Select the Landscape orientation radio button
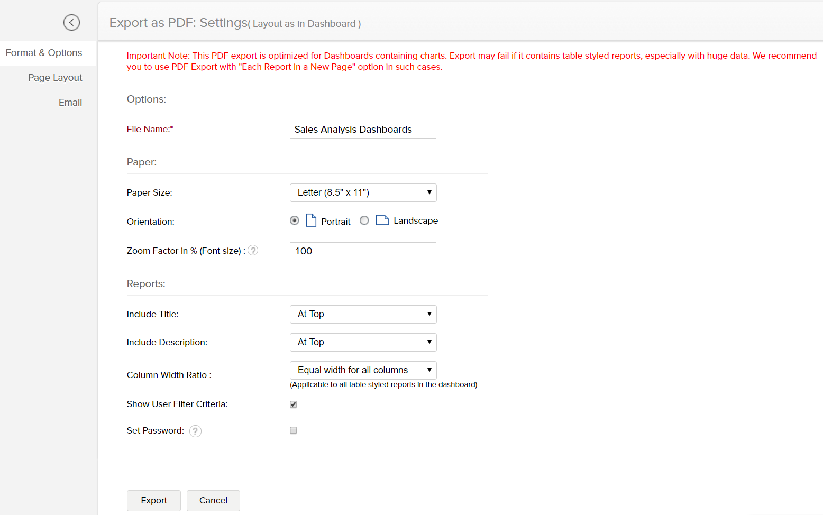The height and width of the screenshot is (515, 823). point(364,220)
